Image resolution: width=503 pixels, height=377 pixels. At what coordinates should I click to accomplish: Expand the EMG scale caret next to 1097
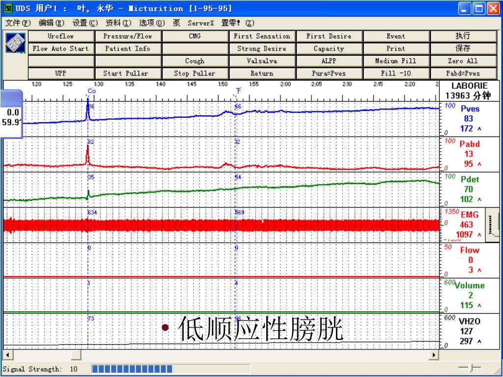(479, 235)
